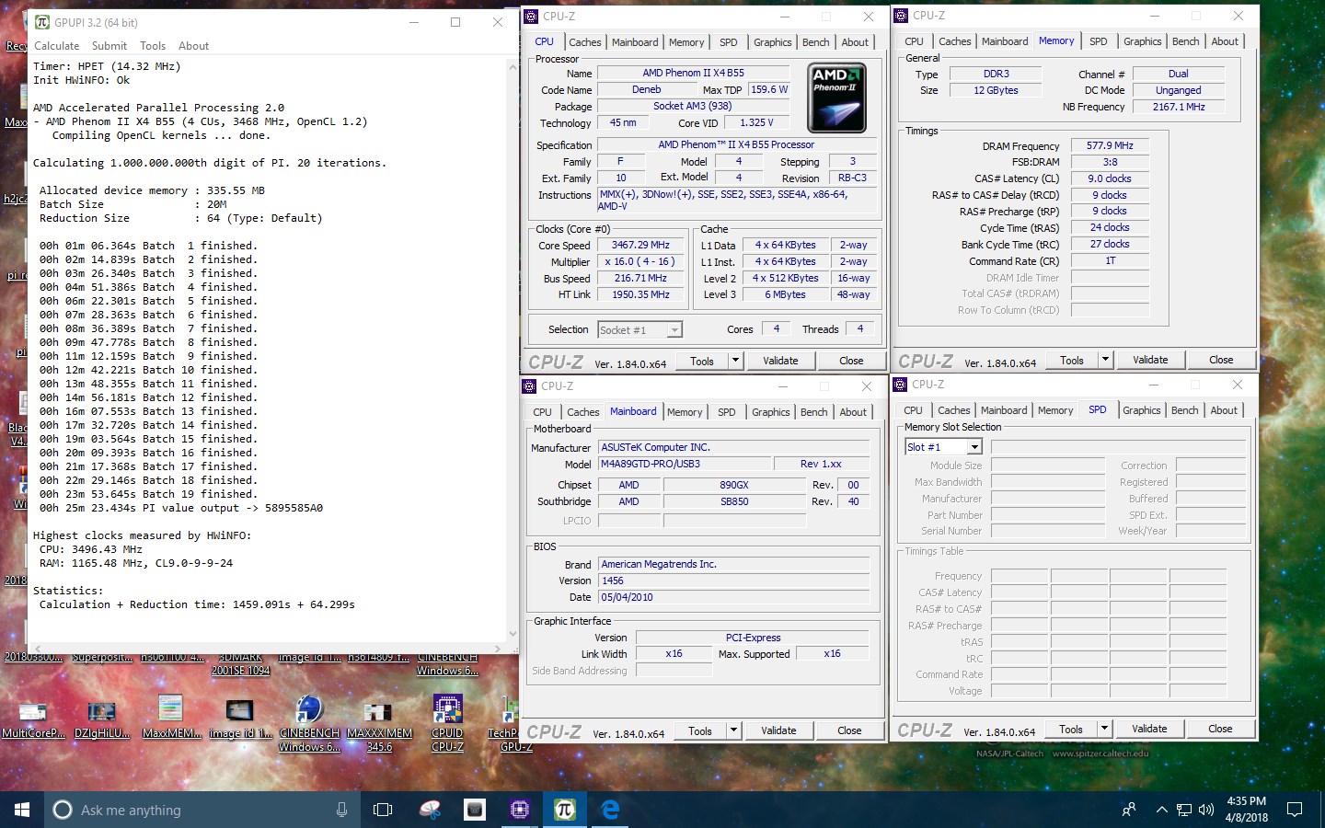Open the Tools menu in GPUPI
The height and width of the screenshot is (828, 1325).
coord(153,46)
